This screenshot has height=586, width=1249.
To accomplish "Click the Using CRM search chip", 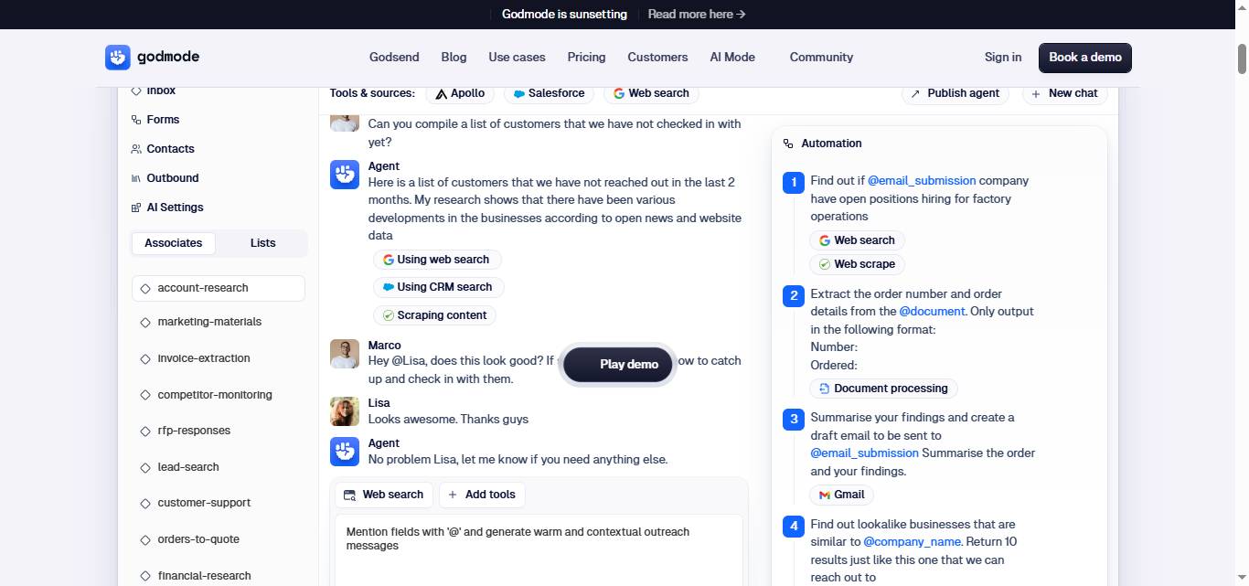I will click(439, 287).
